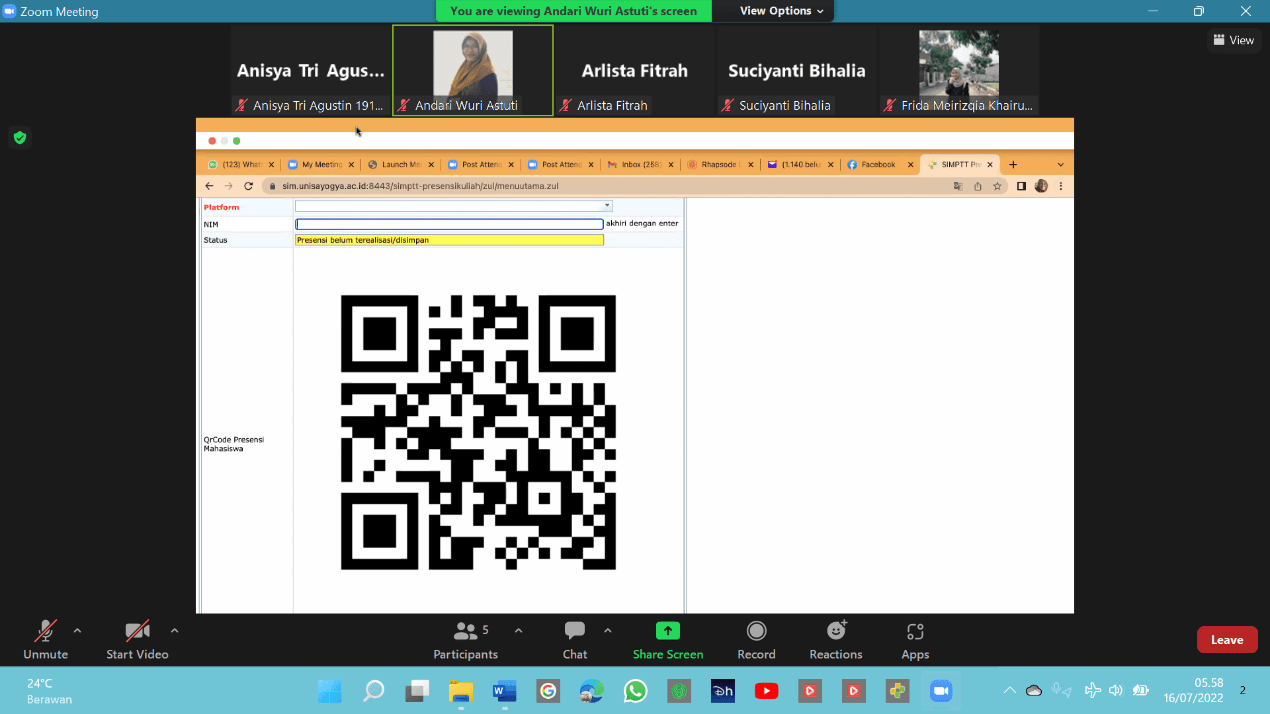Open the browser side panel icon
The image size is (1270, 714).
point(1021,186)
